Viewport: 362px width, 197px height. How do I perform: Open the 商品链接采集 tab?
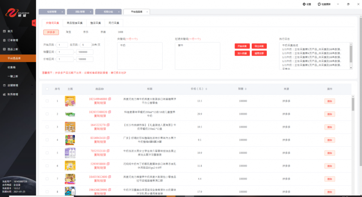click(x=75, y=23)
